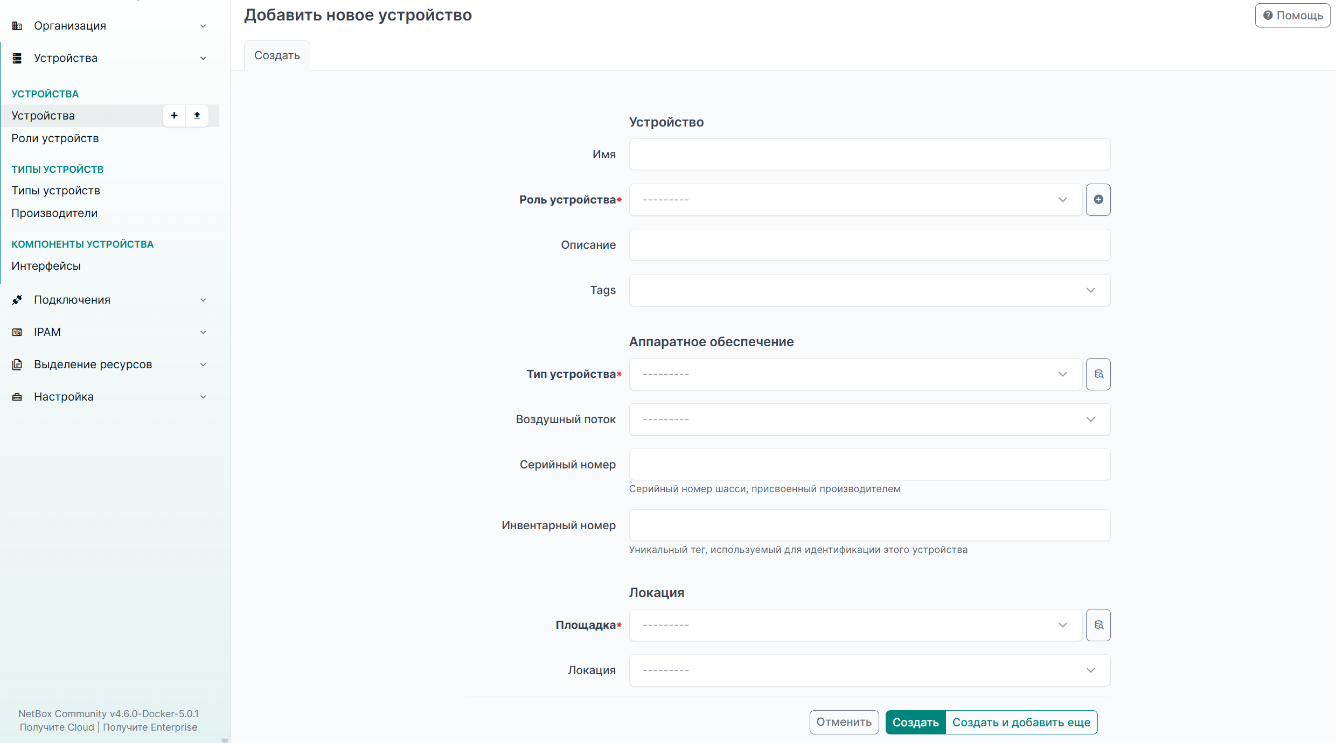Click the green Создать button
The width and height of the screenshot is (1336, 743).
pyautogui.click(x=915, y=722)
